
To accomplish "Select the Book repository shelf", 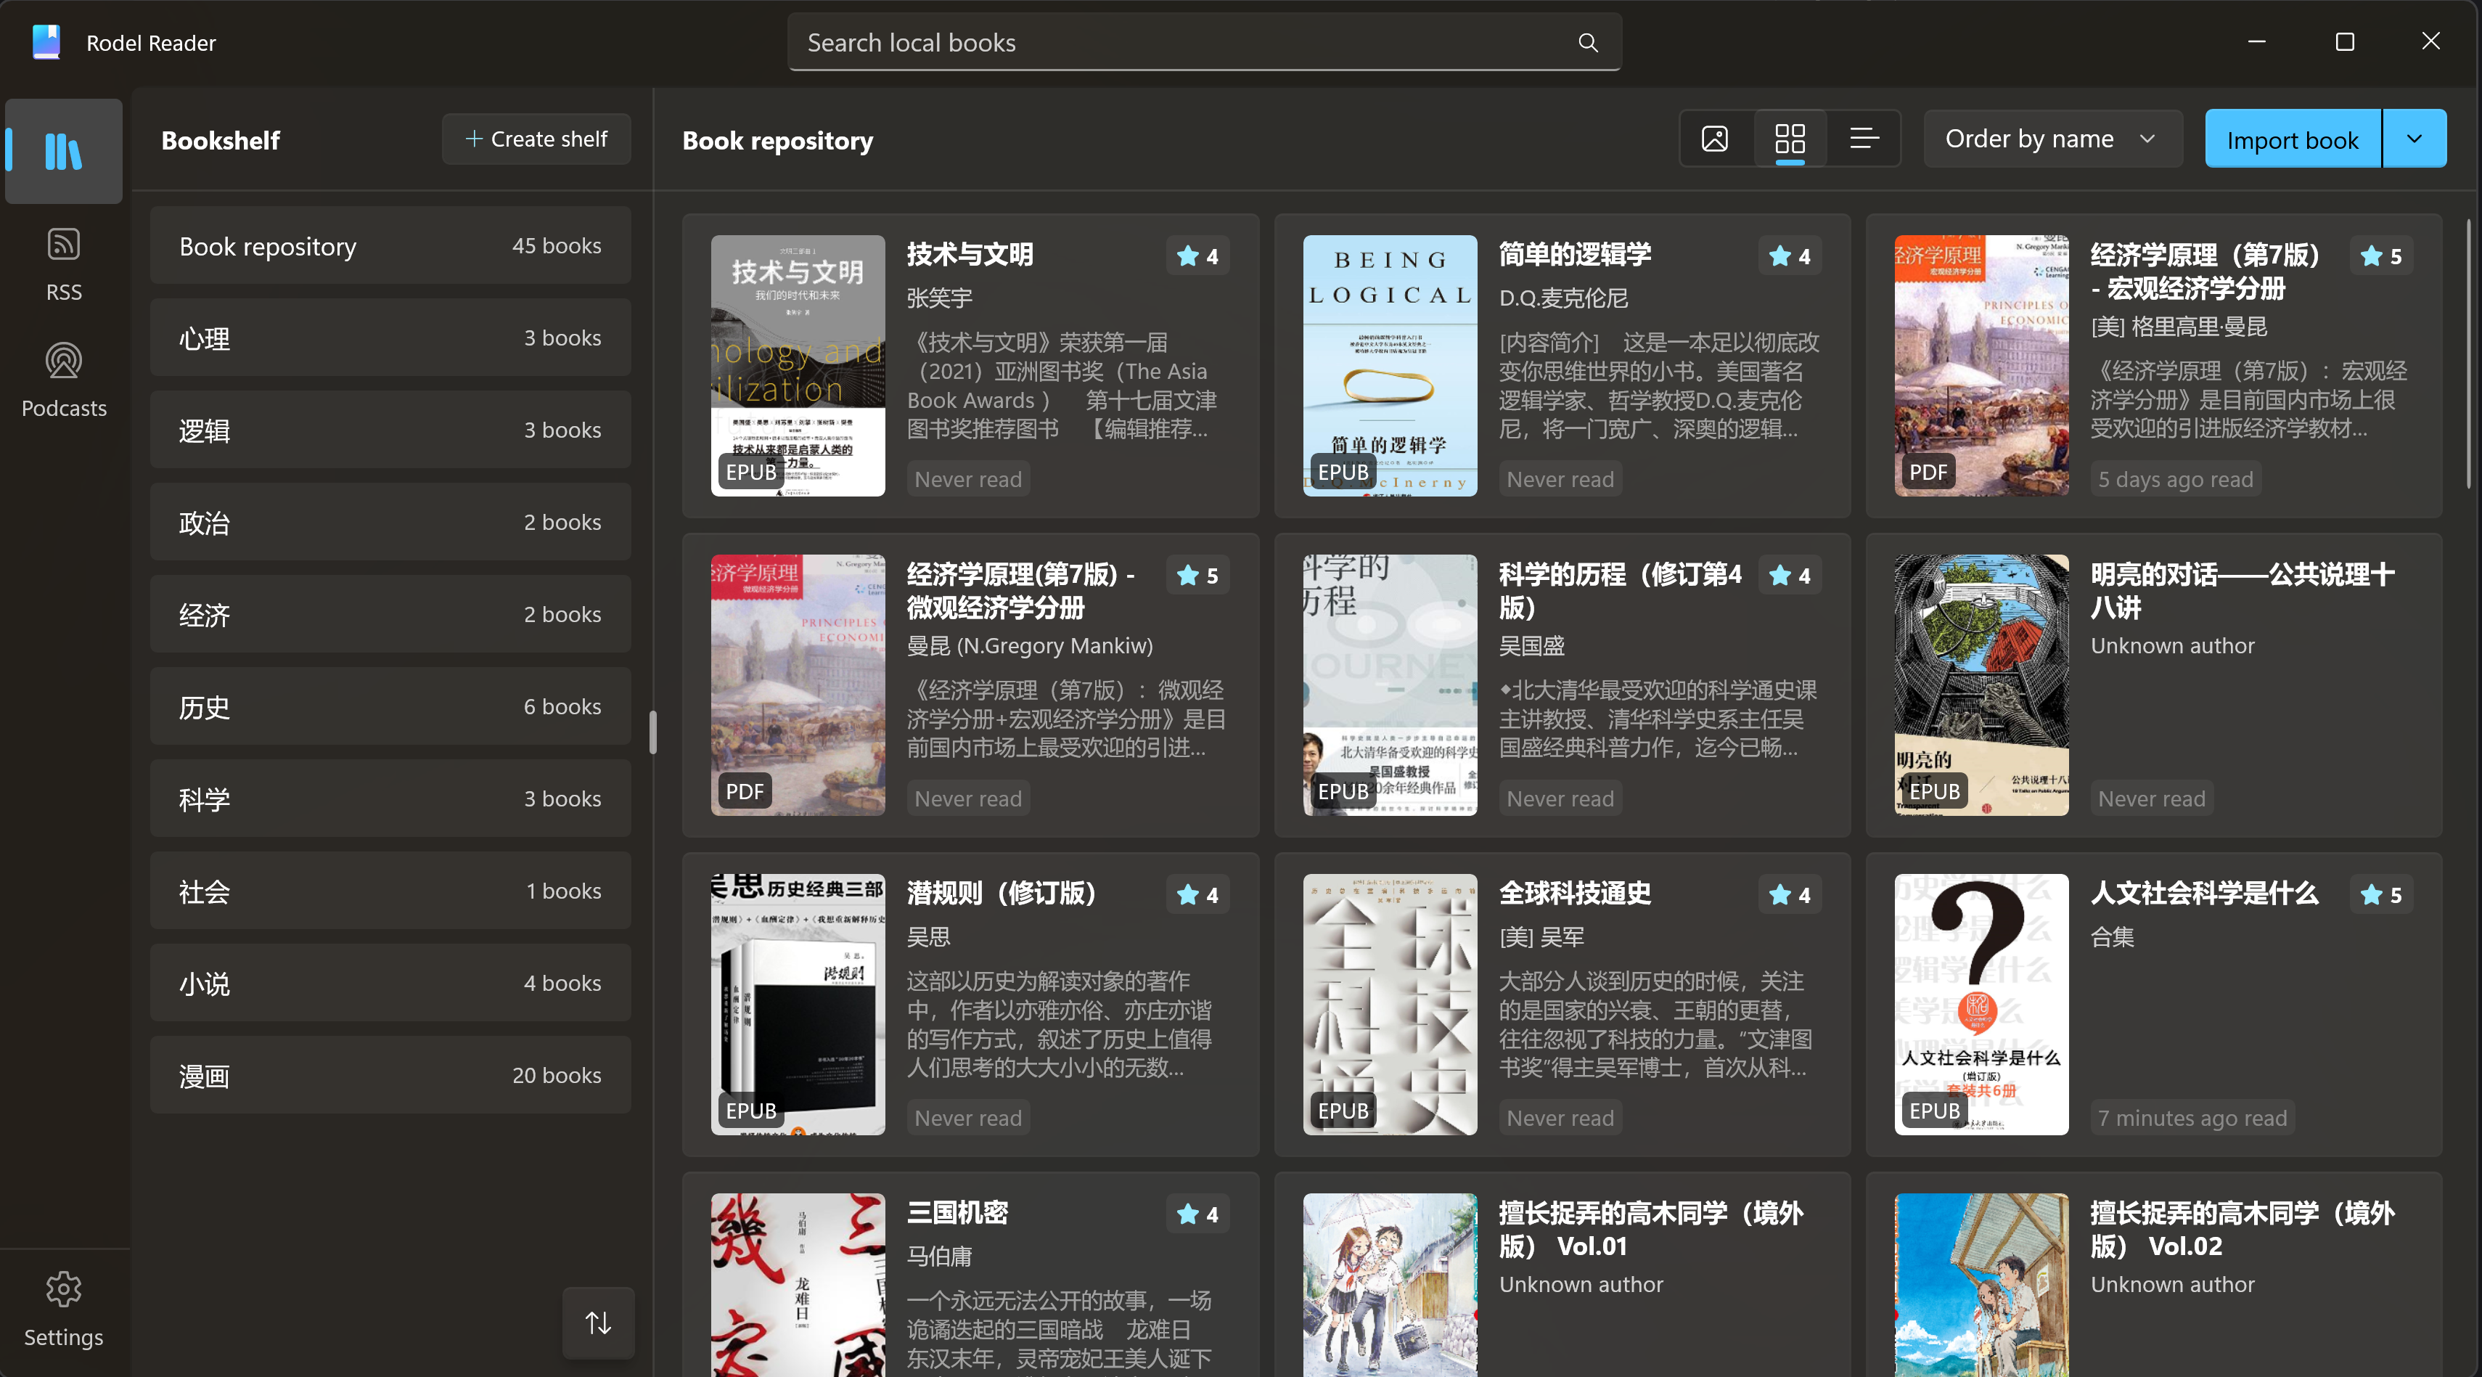I will (390, 246).
